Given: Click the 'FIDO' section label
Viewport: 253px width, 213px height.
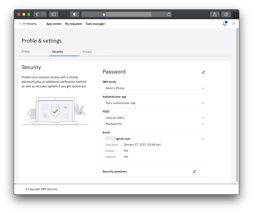Looking at the screenshot, I should (106, 112).
